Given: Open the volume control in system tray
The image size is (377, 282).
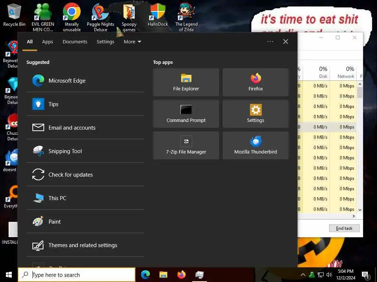Looking at the screenshot, I should click(329, 275).
